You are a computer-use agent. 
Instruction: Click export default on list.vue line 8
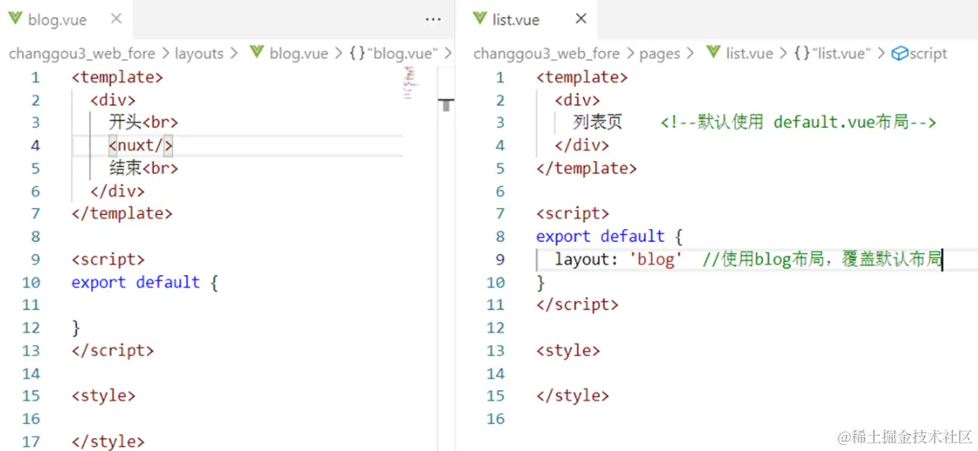(600, 236)
